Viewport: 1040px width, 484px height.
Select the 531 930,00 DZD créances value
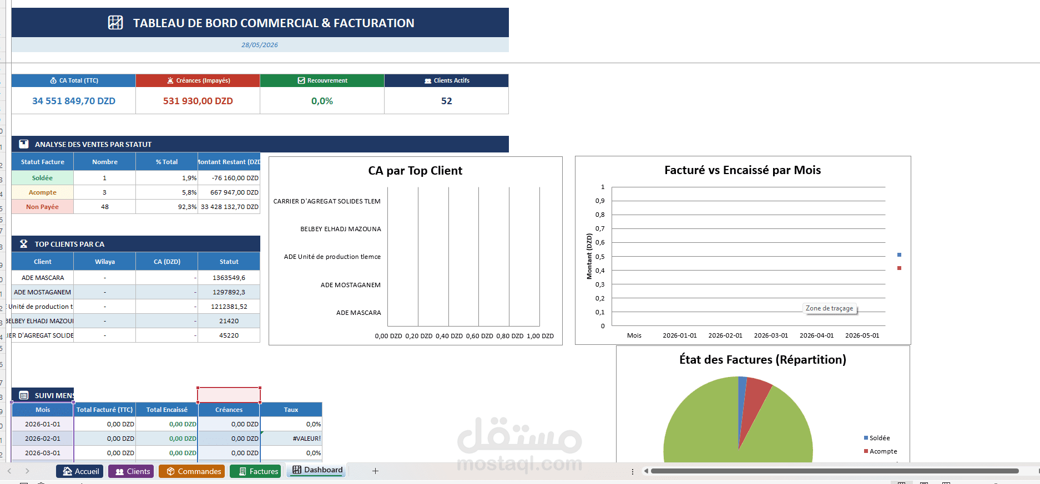[198, 101]
